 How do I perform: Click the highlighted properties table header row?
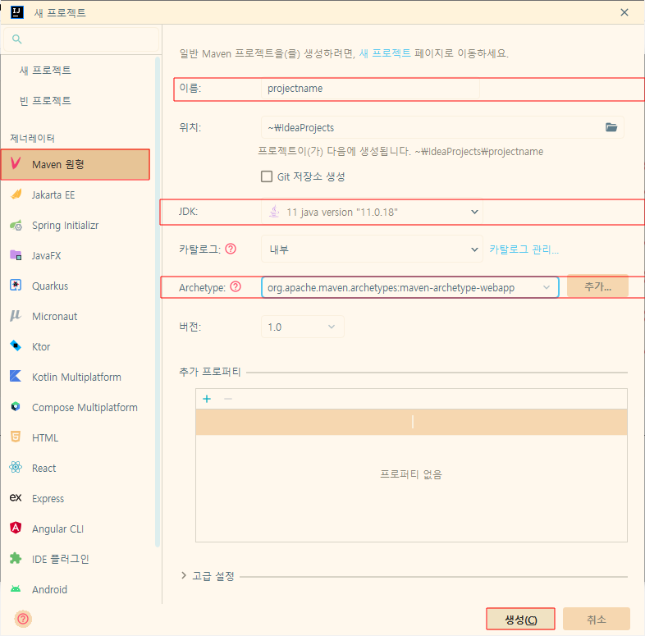coord(411,422)
